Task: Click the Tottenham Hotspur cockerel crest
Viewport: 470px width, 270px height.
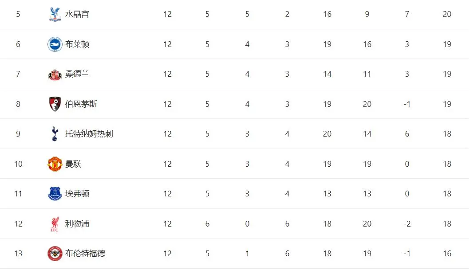Action: [x=55, y=134]
